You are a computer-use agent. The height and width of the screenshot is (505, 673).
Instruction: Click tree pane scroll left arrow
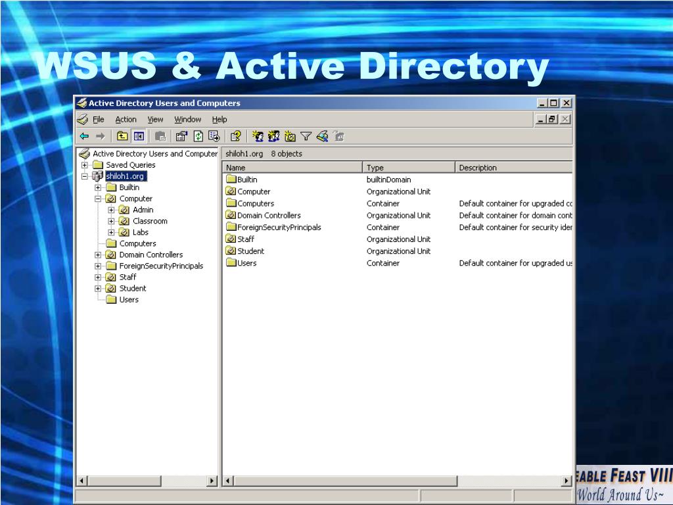82,481
